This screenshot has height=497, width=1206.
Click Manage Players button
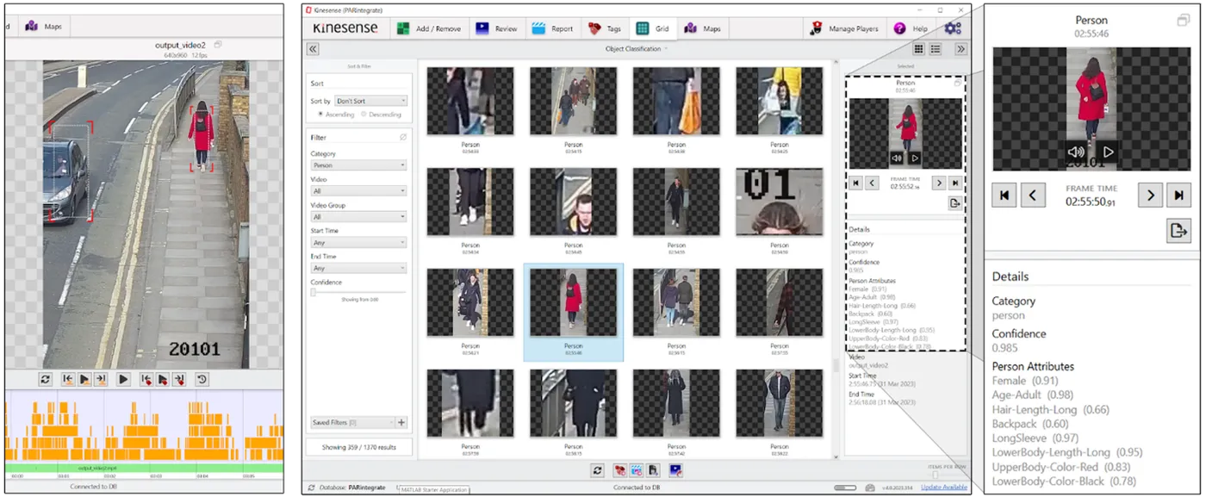(844, 28)
